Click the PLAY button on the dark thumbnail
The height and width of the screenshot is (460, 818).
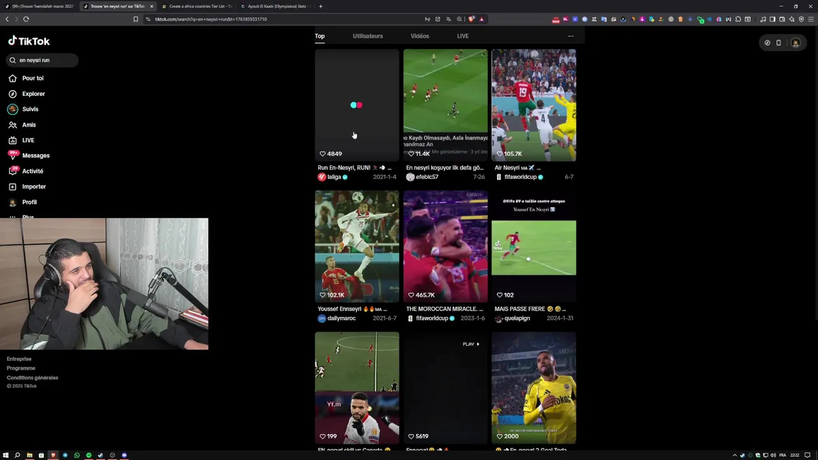tap(471, 344)
